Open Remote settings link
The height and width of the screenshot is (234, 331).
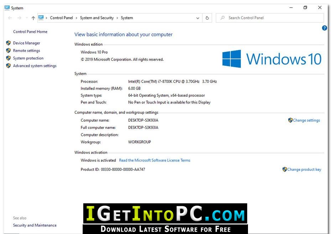[27, 50]
